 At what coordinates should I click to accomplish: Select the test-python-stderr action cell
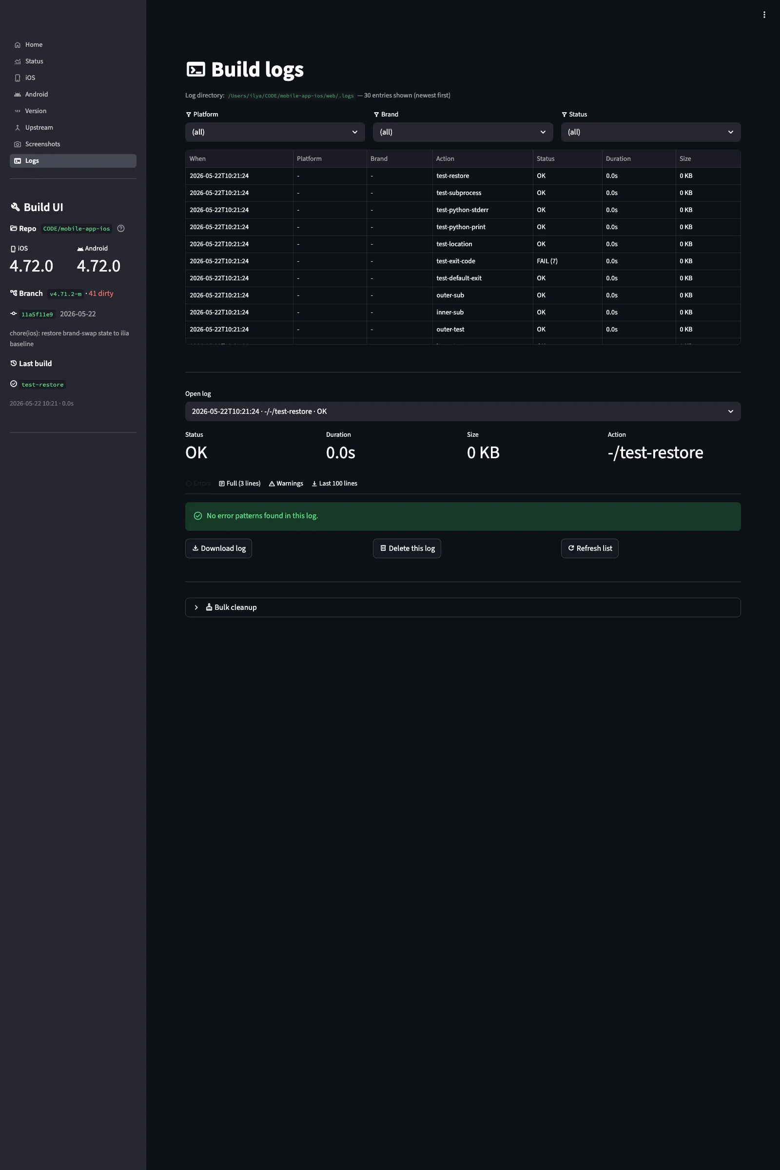[483, 210]
